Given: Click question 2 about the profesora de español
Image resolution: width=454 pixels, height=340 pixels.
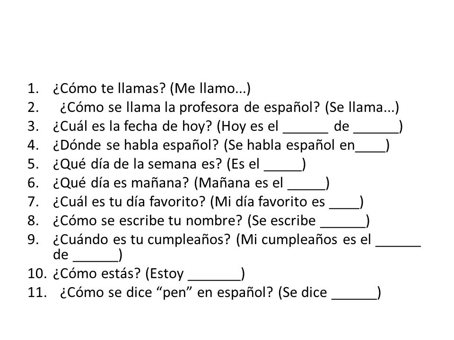Looking at the screenshot, I should tap(190, 108).
